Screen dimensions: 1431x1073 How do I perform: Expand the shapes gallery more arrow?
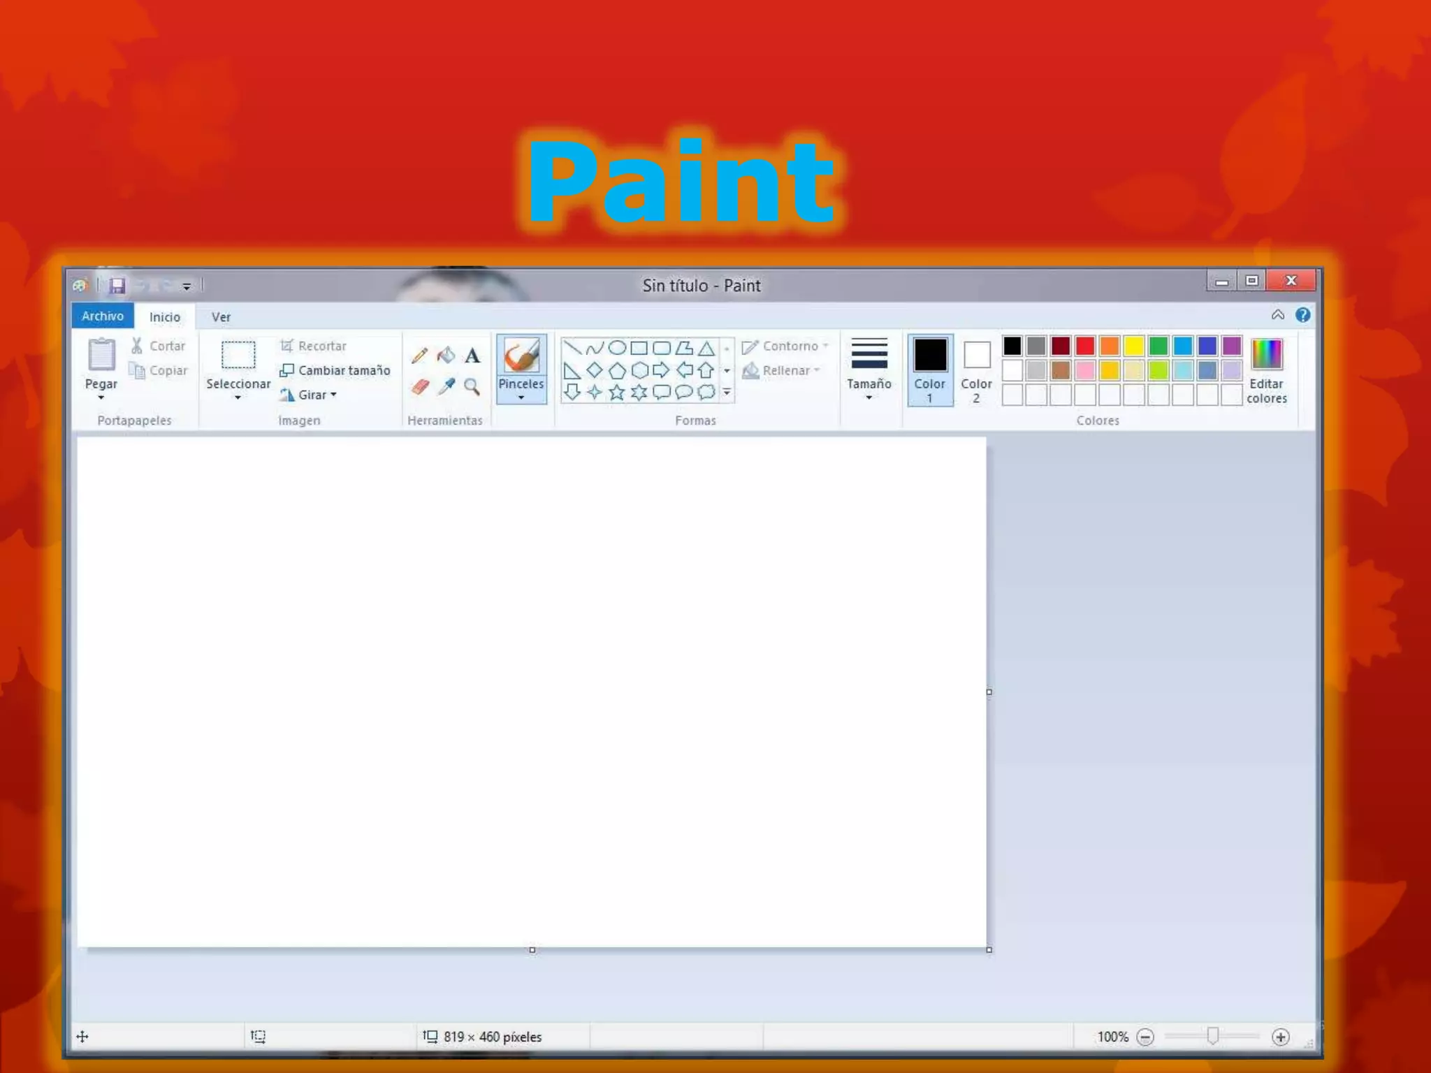(x=727, y=393)
